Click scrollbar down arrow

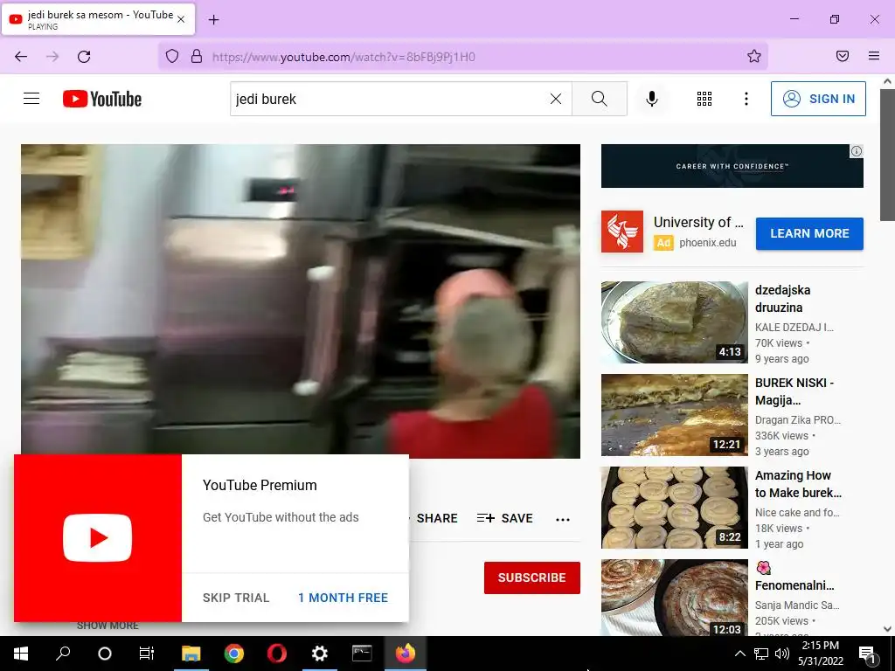[x=887, y=629]
